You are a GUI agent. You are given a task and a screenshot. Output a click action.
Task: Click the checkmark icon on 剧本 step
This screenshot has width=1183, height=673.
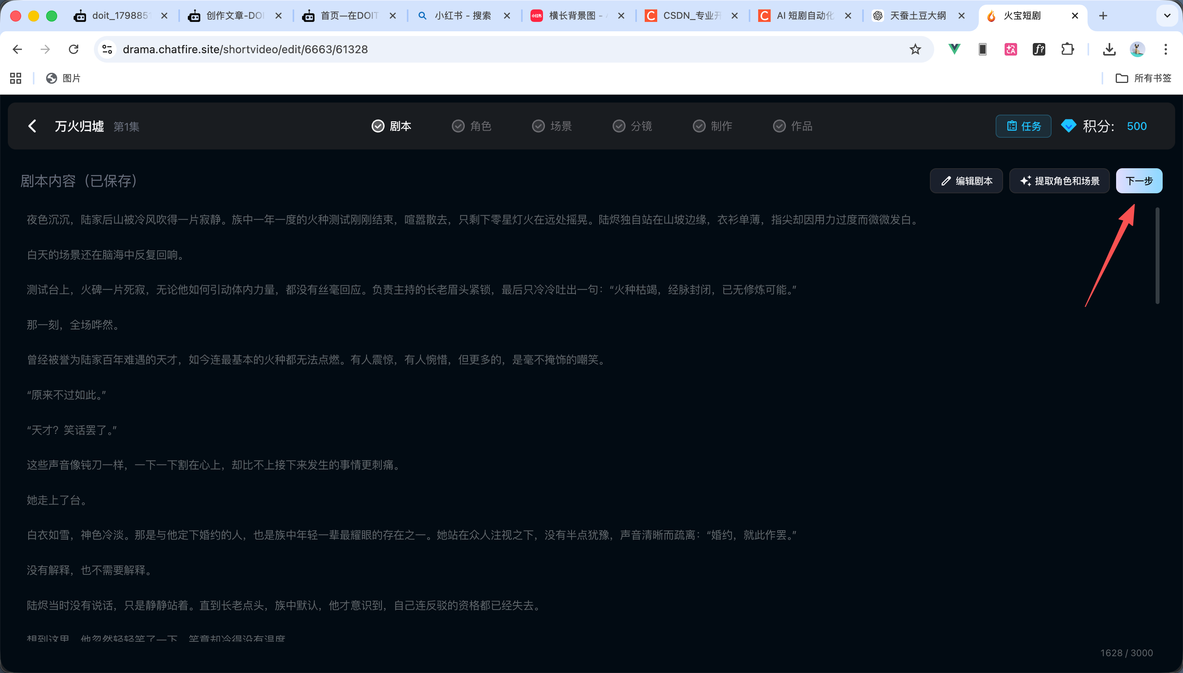pyautogui.click(x=378, y=126)
